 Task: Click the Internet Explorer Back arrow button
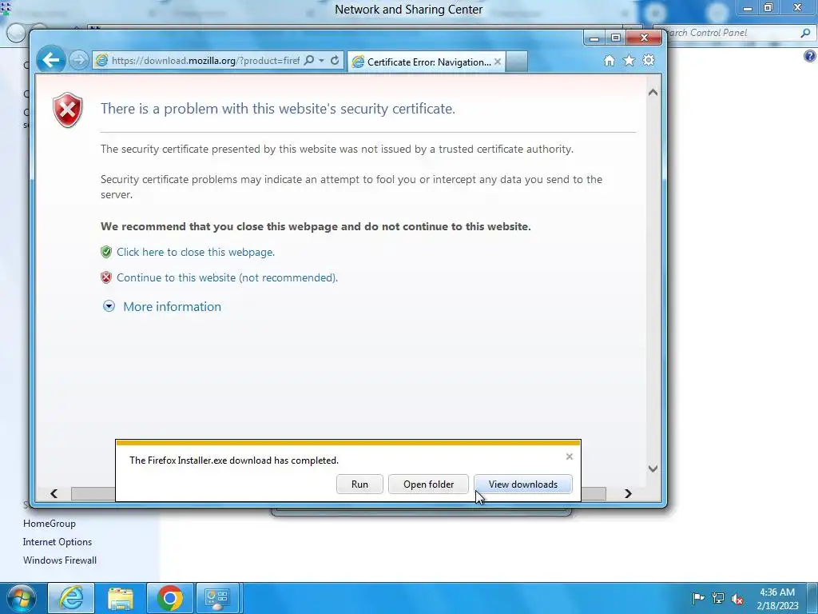(x=50, y=60)
